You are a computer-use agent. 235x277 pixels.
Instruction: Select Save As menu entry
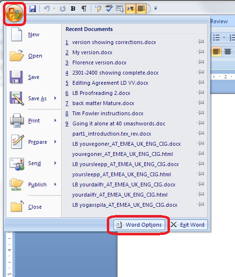coord(37,98)
